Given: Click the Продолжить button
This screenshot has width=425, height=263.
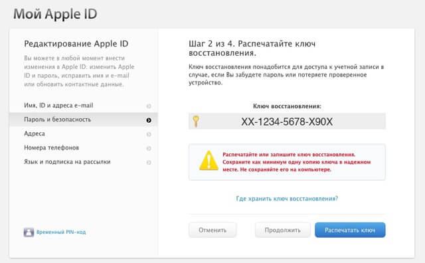Looking at the screenshot, I should 283,230.
